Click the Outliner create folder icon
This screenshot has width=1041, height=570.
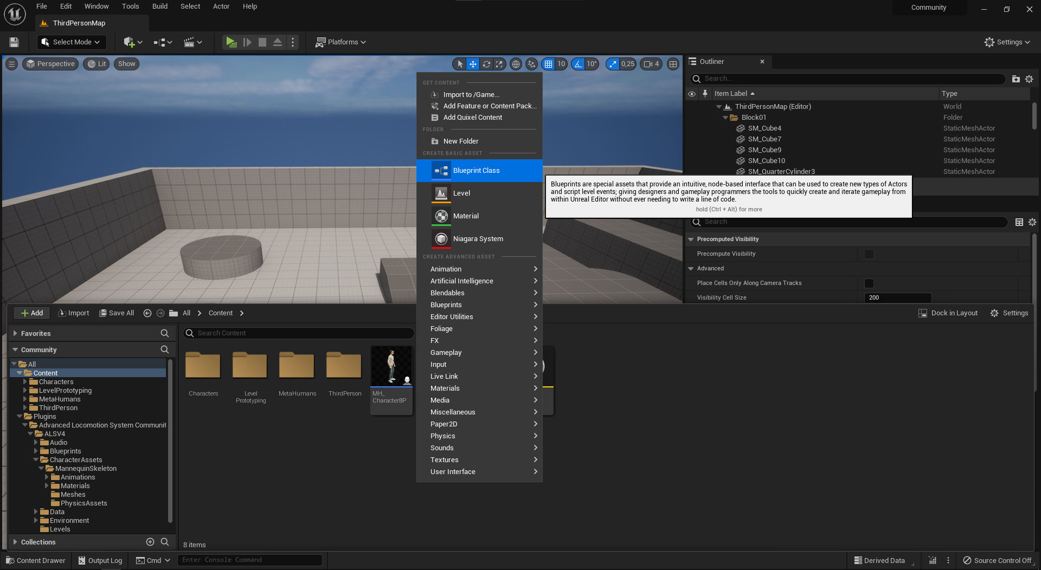point(1016,79)
